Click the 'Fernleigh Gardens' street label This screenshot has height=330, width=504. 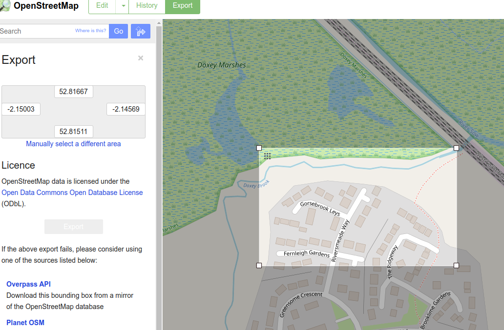[x=307, y=253]
